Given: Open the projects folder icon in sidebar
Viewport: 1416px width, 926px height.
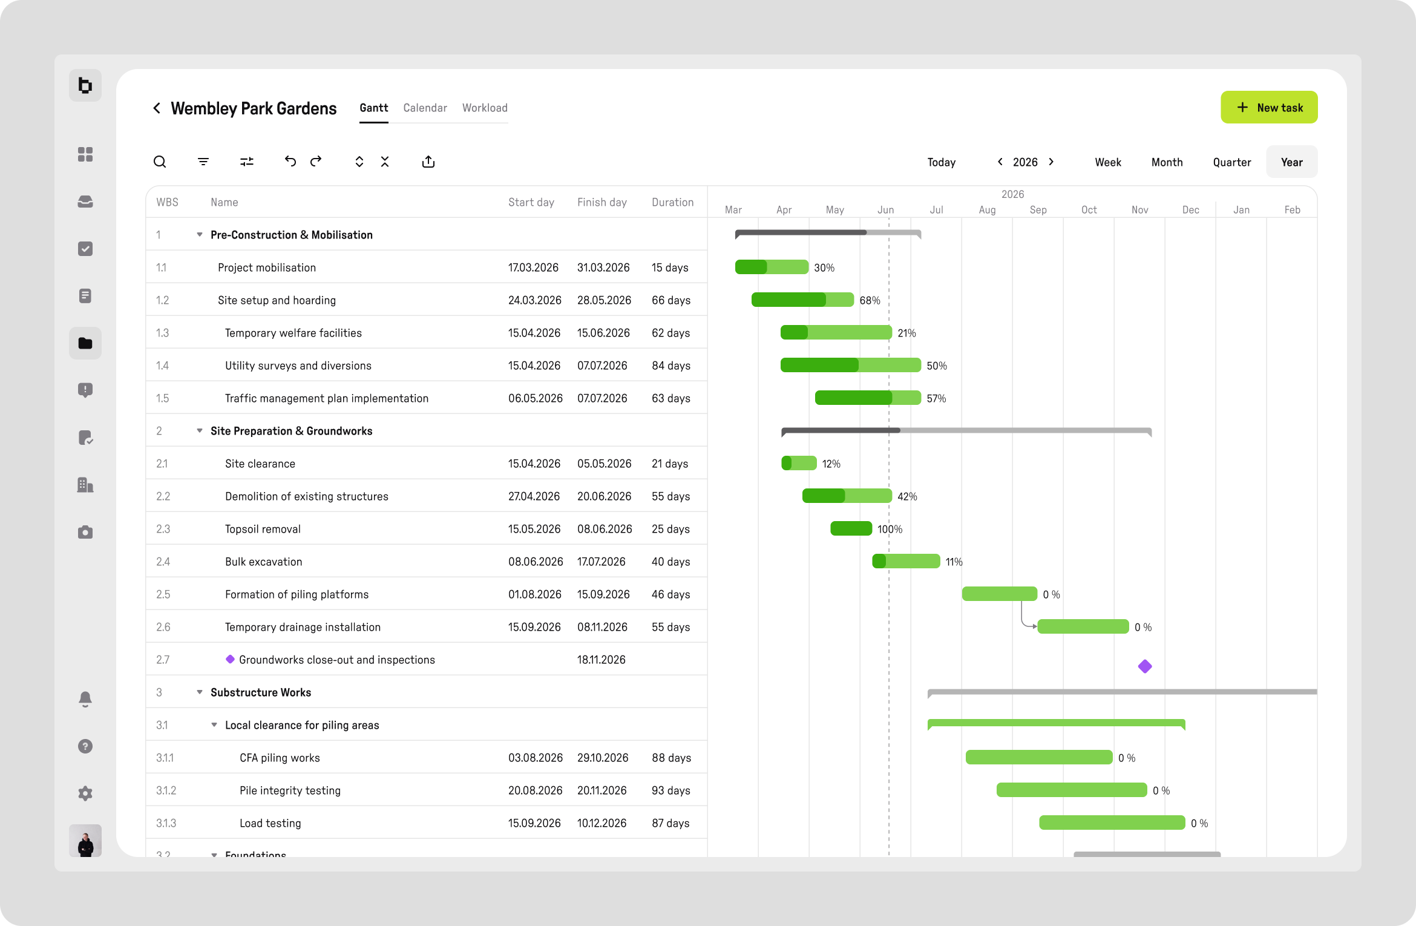Looking at the screenshot, I should point(85,343).
